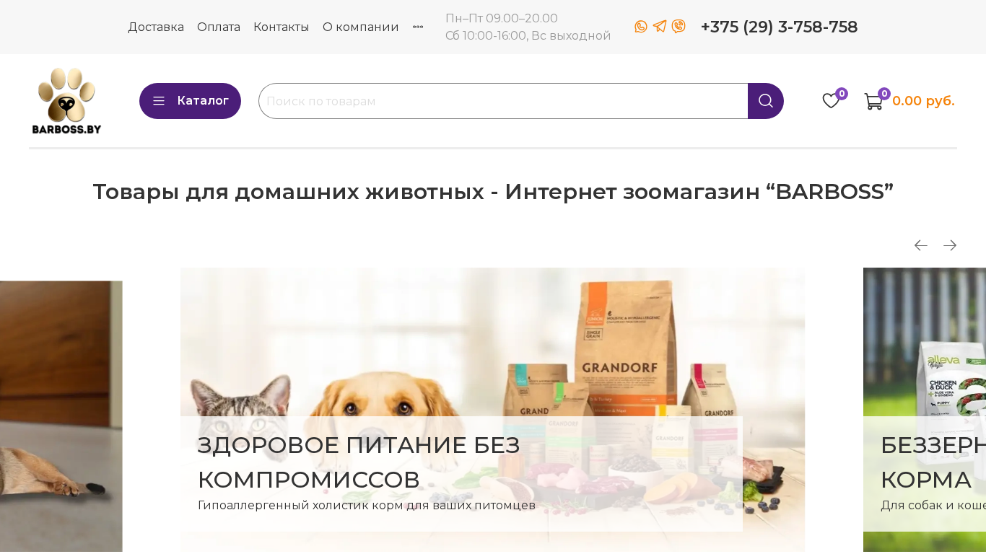Open the shopping cart icon
The width and height of the screenshot is (986, 554).
pos(873,101)
